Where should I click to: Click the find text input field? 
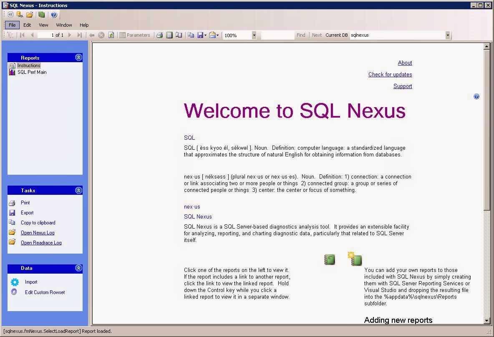click(277, 35)
